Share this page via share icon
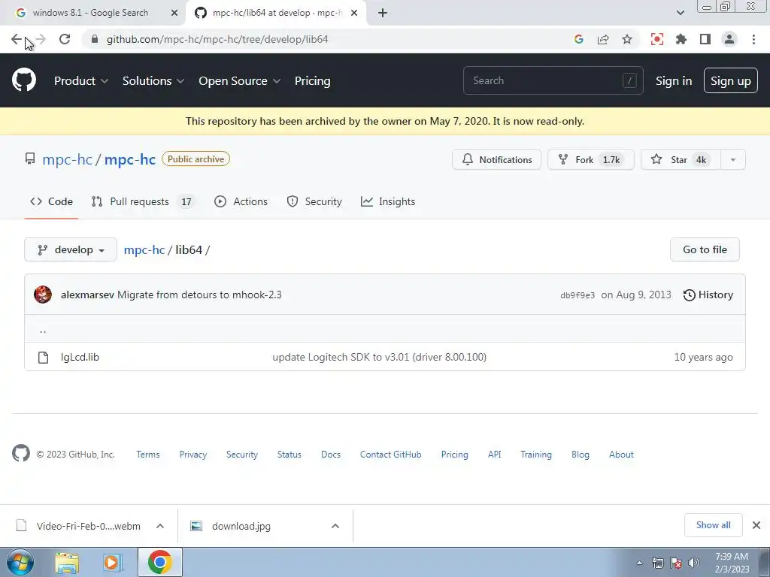 [603, 39]
